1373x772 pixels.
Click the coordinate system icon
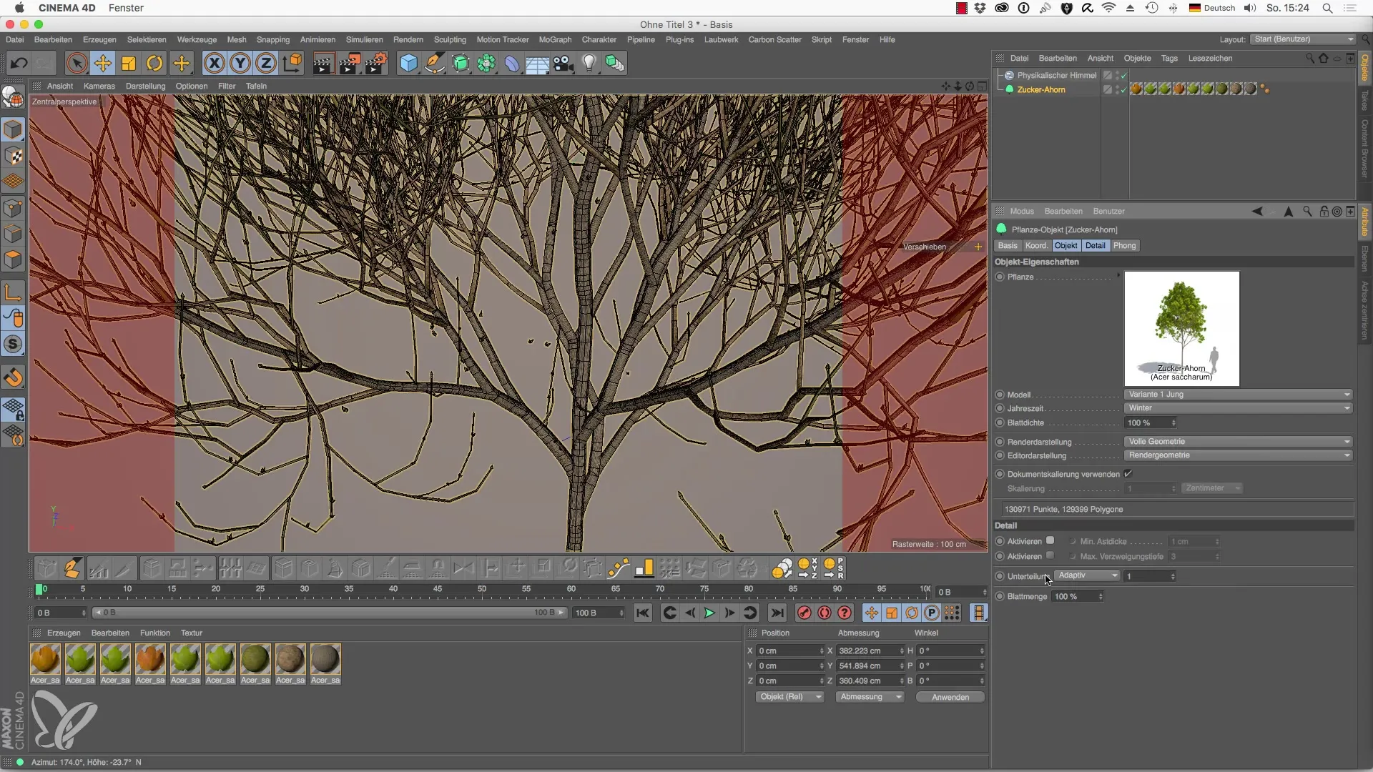292,63
